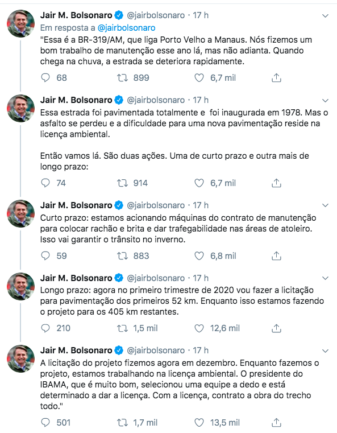Like the tweet with 12,6 mil likes
Viewport: 337px width, 433px height.
point(199,328)
